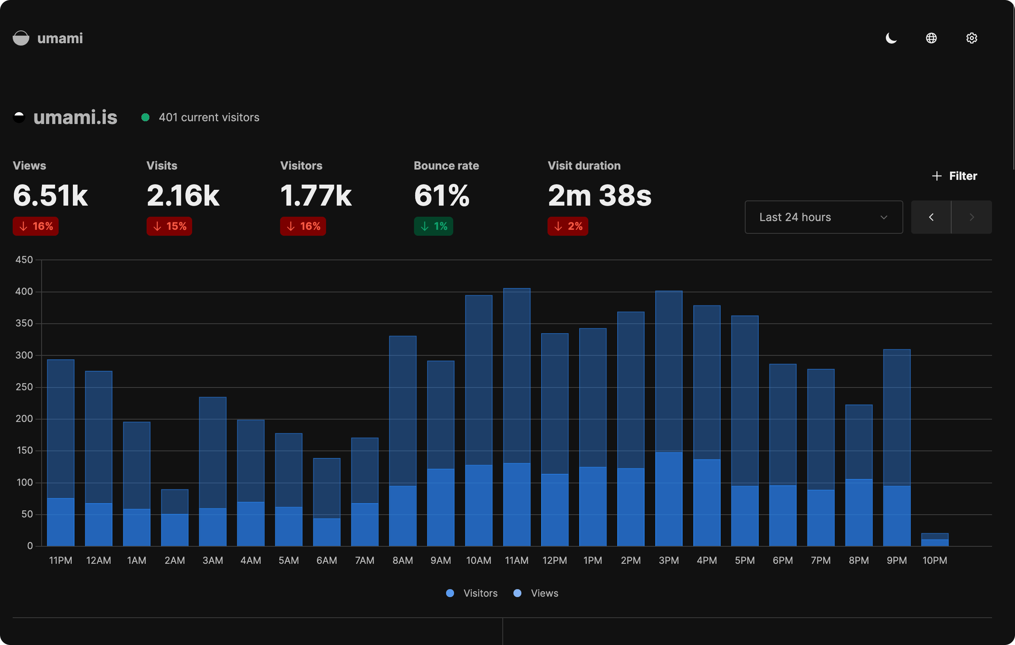Click the umami.is website icon
Screen dimensions: 1015x645
pos(19,117)
